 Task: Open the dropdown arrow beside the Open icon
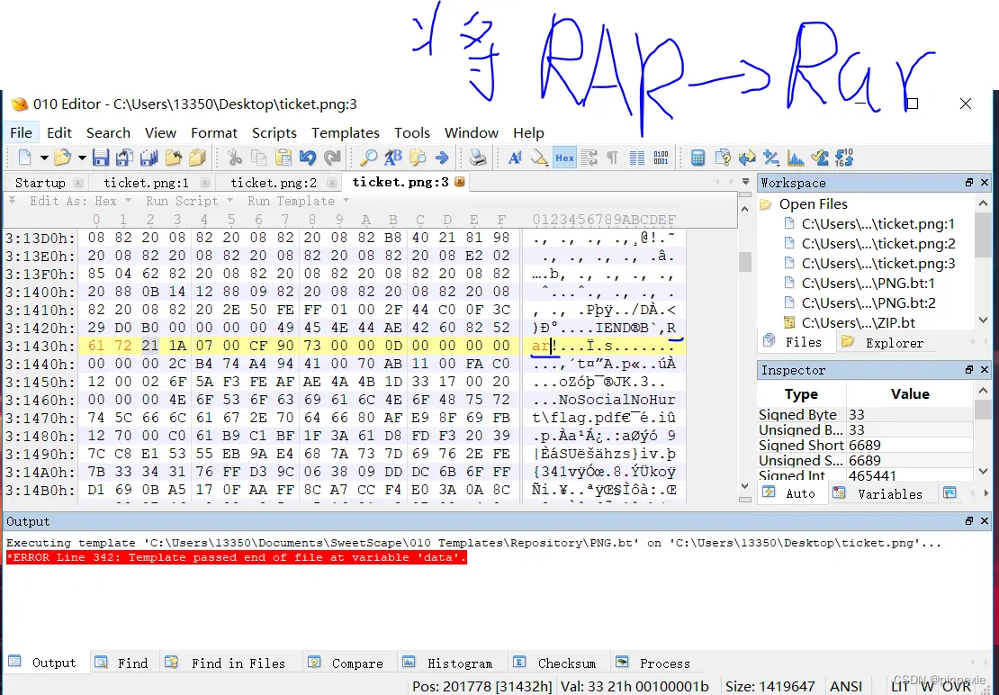pos(80,157)
